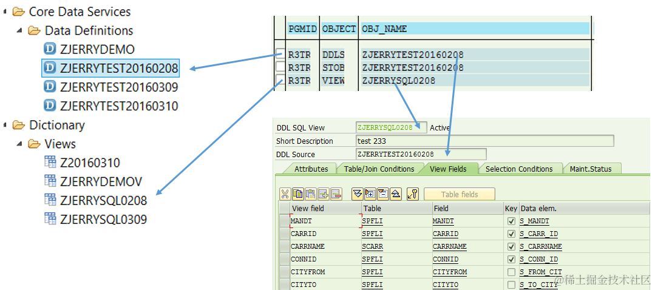This screenshot has height=290, width=655.
Task: Collapse the Data Definitions node
Action: click(19, 30)
